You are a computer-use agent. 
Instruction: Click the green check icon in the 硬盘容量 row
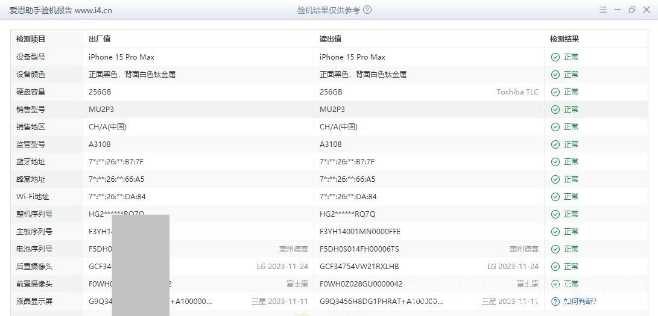click(555, 92)
